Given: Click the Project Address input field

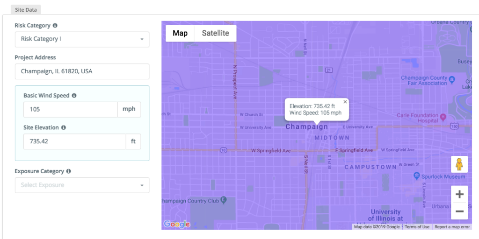Looking at the screenshot, I should pyautogui.click(x=82, y=71).
